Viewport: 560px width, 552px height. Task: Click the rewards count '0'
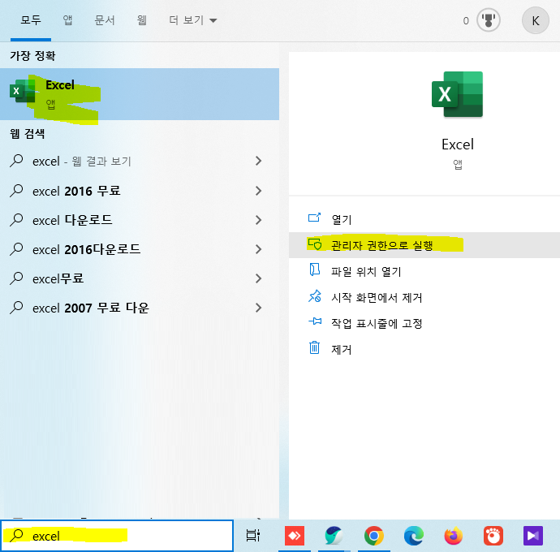[x=466, y=21]
